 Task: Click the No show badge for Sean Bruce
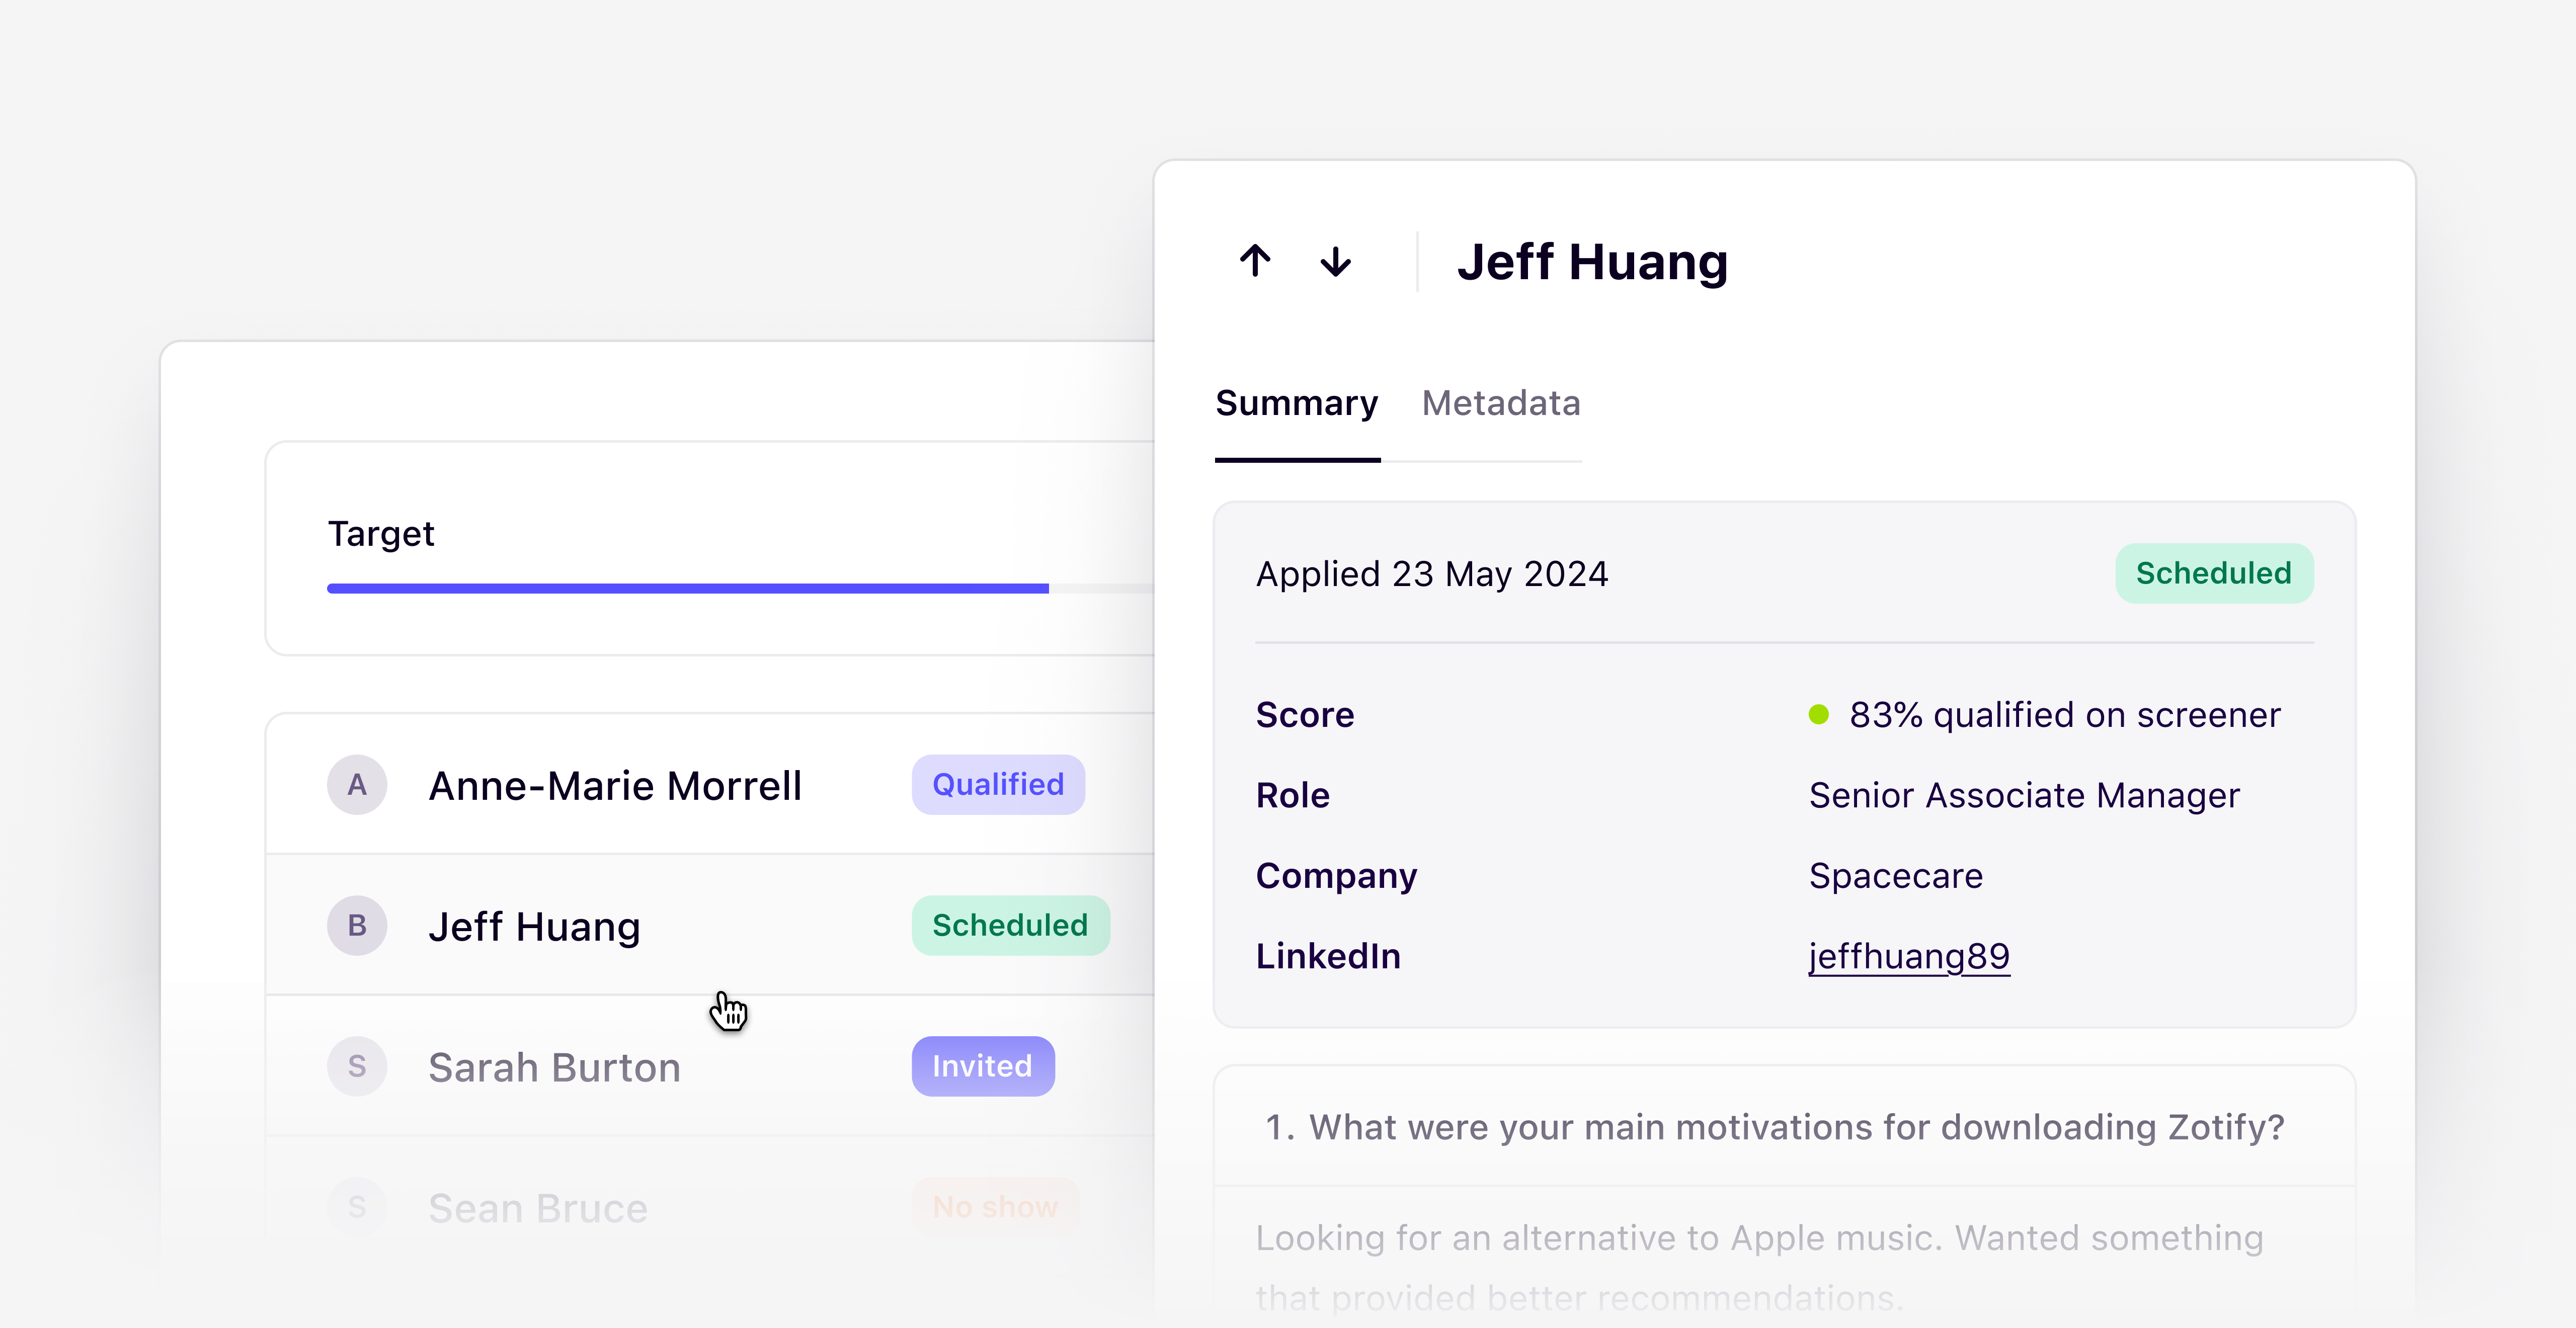[x=994, y=1206]
